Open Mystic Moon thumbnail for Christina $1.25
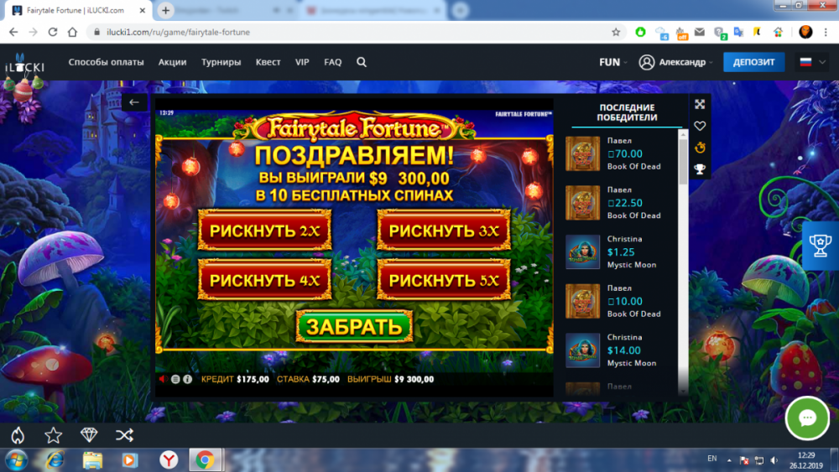The width and height of the screenshot is (839, 472). [583, 252]
